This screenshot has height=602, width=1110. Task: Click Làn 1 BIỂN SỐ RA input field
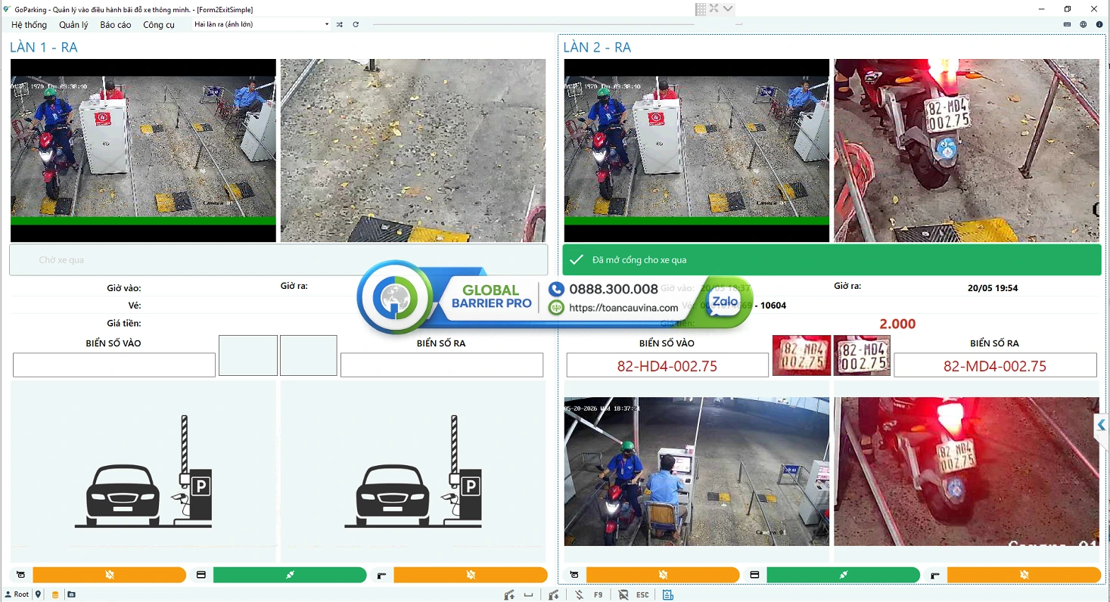pyautogui.click(x=442, y=365)
